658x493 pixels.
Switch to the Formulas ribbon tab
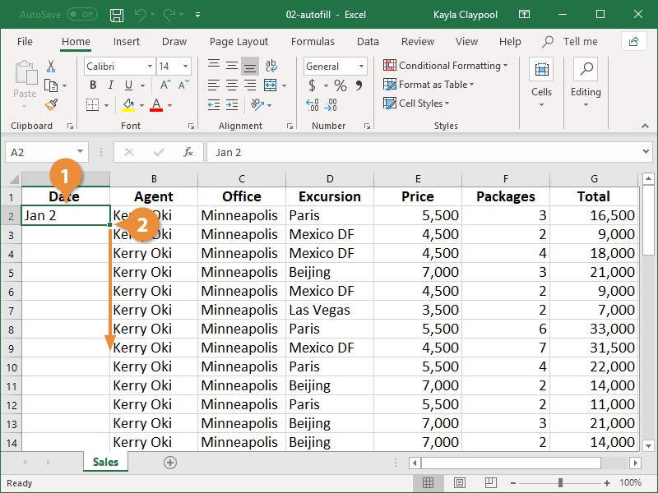pyautogui.click(x=313, y=42)
